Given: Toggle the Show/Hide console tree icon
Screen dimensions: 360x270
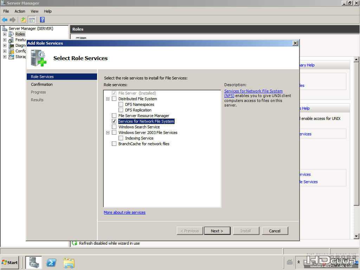Looking at the screenshot, I should coord(32,20).
